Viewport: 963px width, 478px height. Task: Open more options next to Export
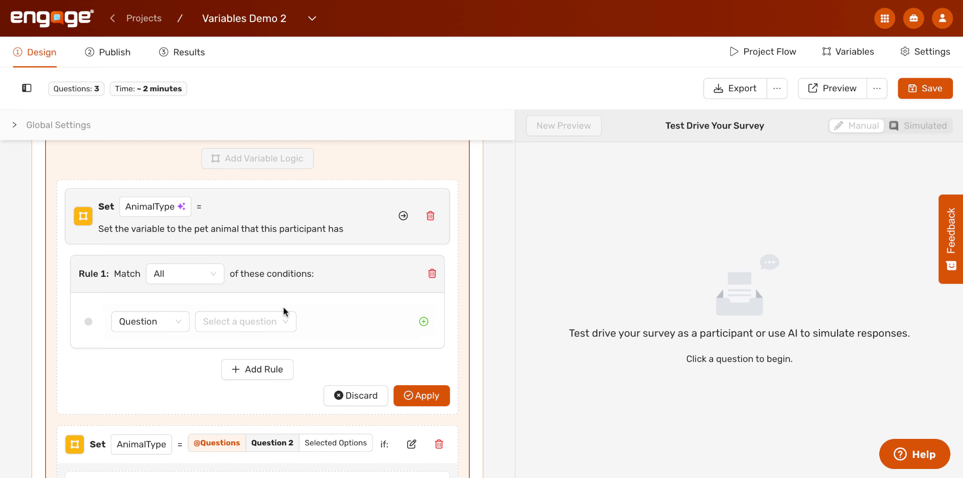point(777,88)
